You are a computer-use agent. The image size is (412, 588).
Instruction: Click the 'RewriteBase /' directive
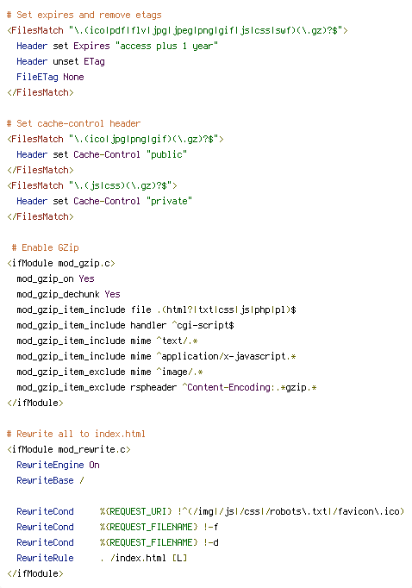50,480
